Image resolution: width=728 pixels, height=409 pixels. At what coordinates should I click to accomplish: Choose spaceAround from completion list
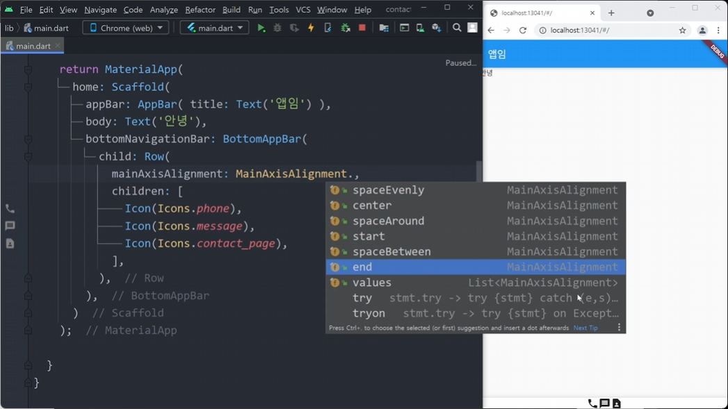pyautogui.click(x=476, y=221)
